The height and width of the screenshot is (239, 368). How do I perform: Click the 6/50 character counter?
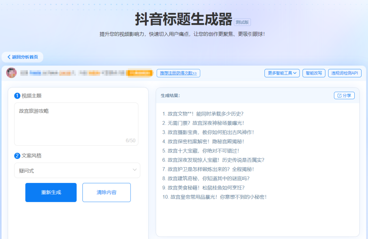coord(131,140)
